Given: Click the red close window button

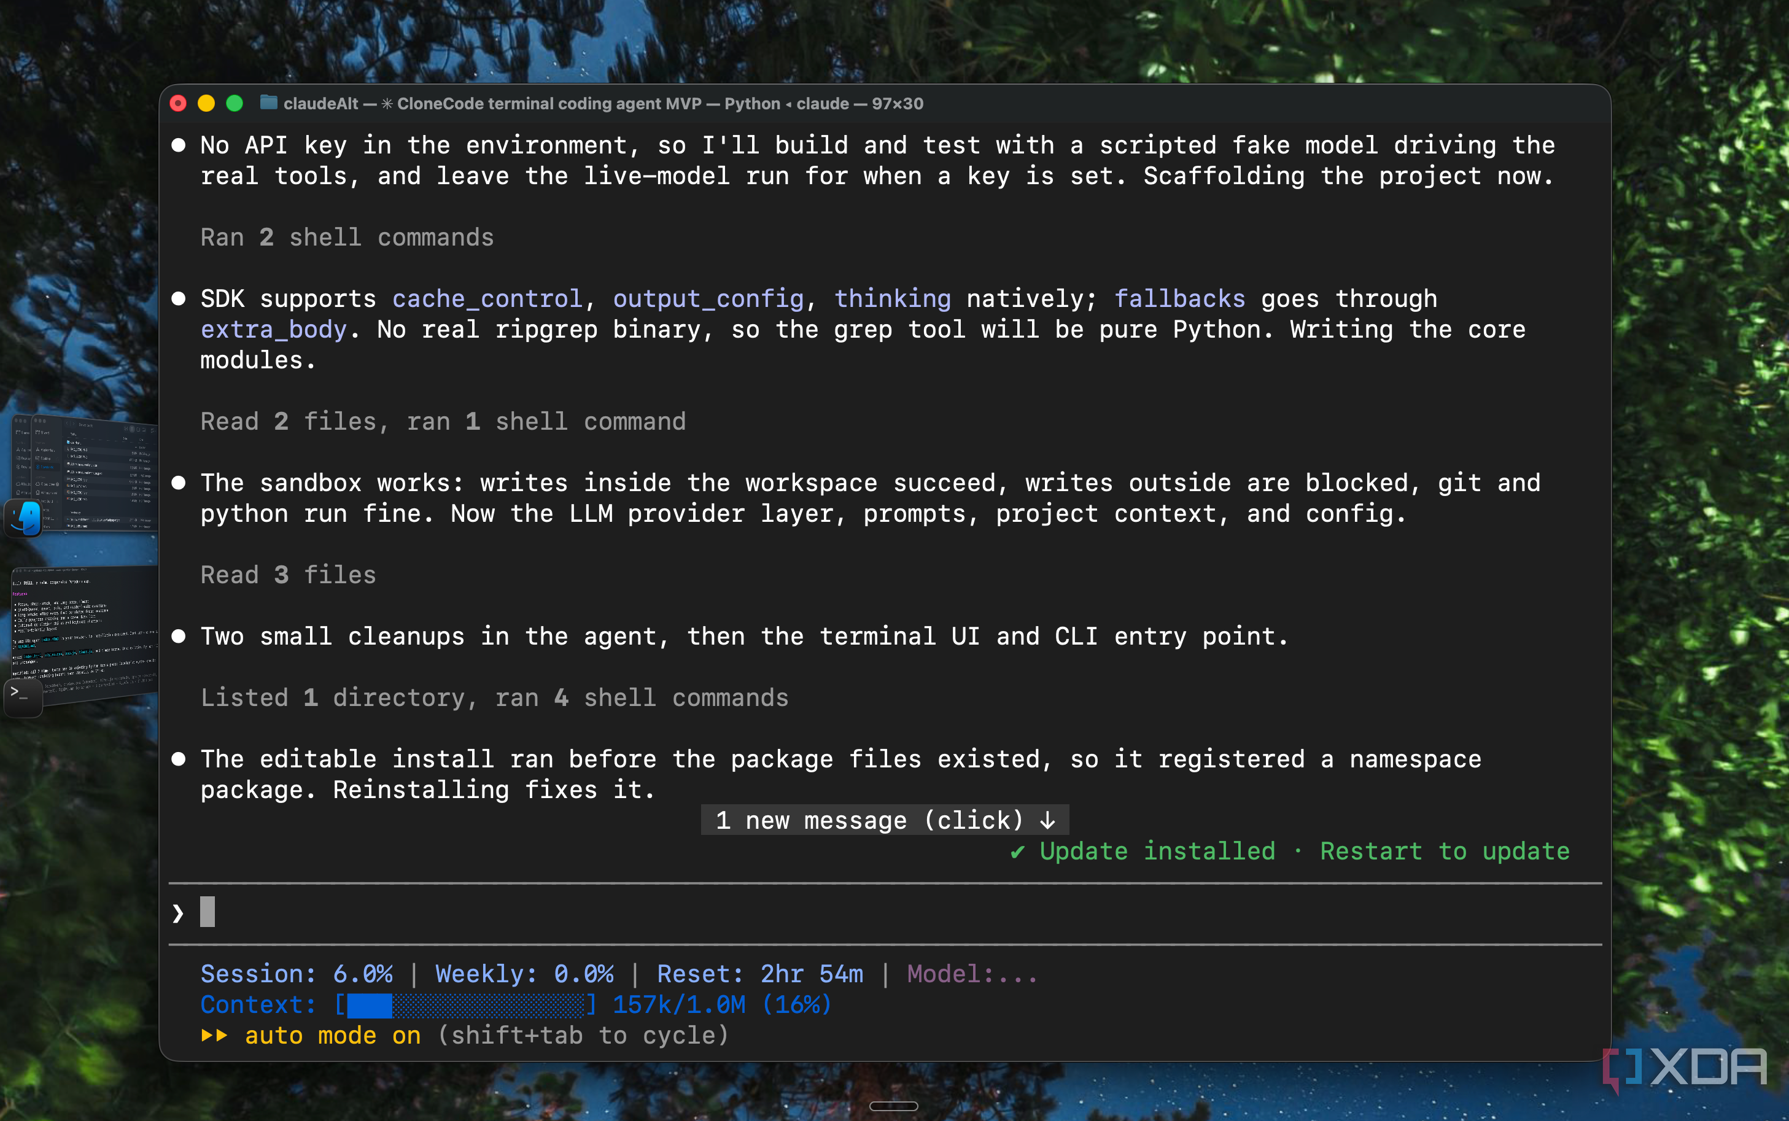Looking at the screenshot, I should point(178,103).
